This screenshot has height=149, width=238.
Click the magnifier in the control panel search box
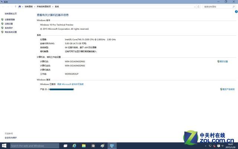[234, 7]
